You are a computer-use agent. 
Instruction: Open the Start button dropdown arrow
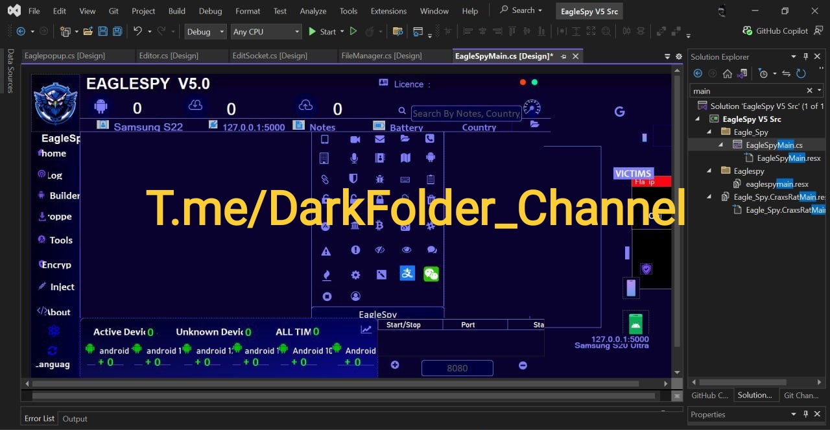click(342, 31)
